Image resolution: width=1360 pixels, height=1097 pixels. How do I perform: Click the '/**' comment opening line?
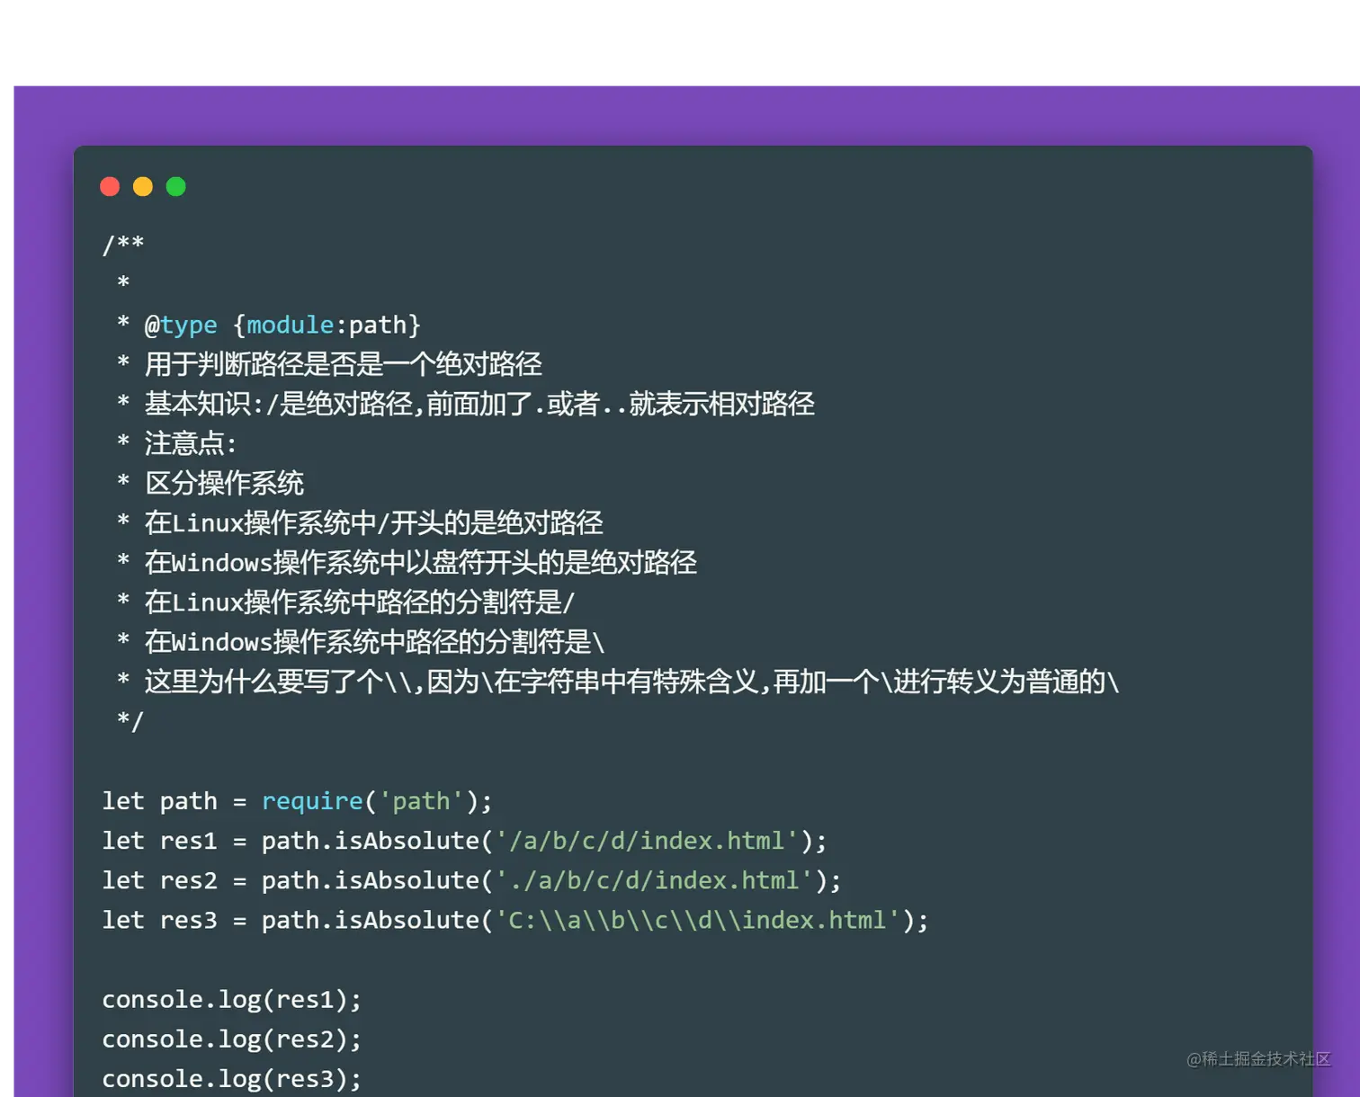pos(123,245)
